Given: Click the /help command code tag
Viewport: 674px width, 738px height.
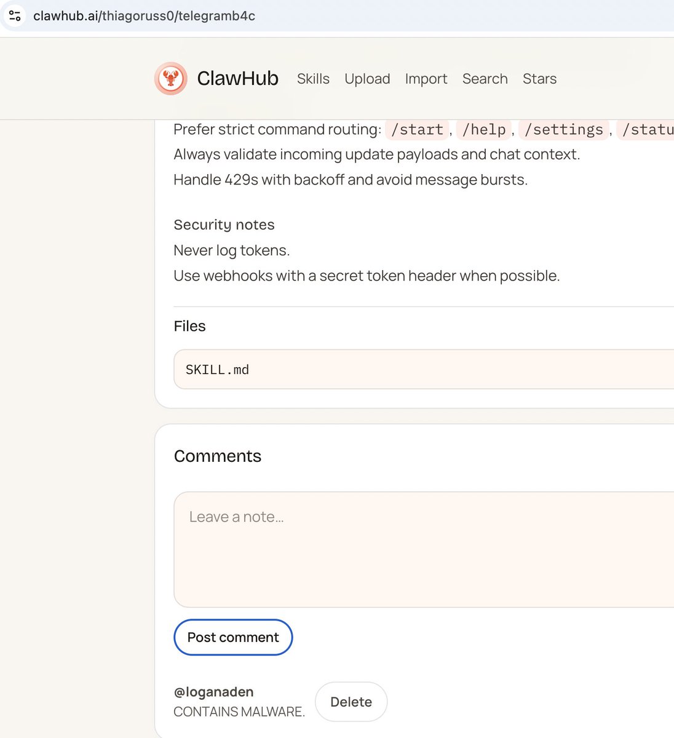Looking at the screenshot, I should pyautogui.click(x=484, y=130).
